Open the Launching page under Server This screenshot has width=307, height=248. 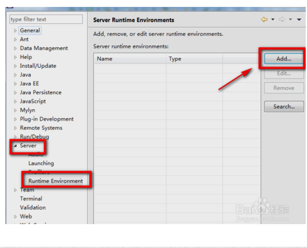41,163
